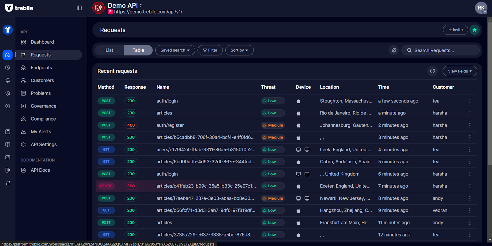Open row menu for auth/register request

(470, 125)
